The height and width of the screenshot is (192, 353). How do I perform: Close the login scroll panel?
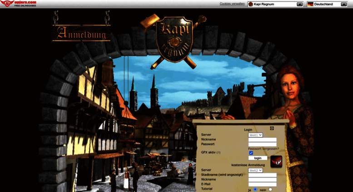pos(272,128)
